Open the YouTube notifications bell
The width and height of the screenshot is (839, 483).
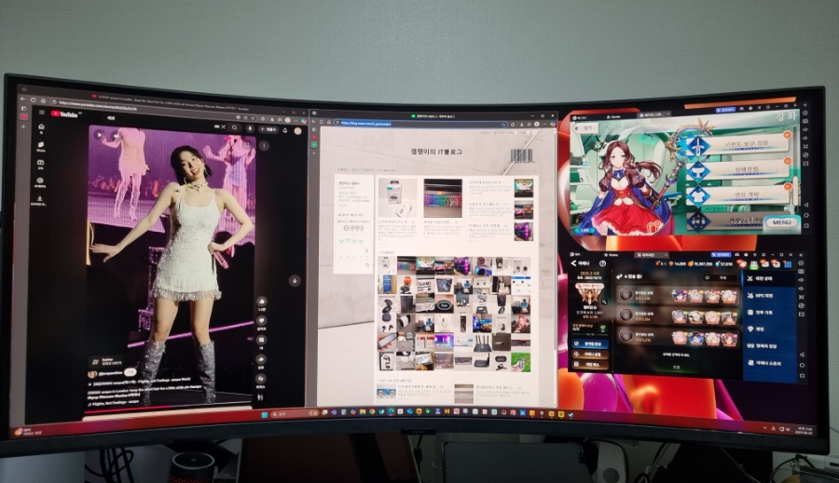click(285, 130)
